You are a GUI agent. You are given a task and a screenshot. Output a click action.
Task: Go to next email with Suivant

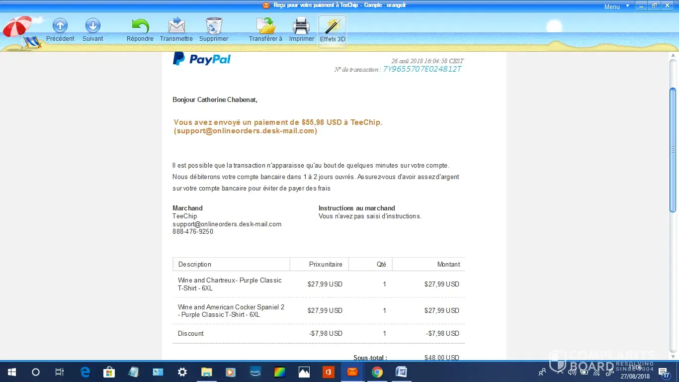coord(93,26)
